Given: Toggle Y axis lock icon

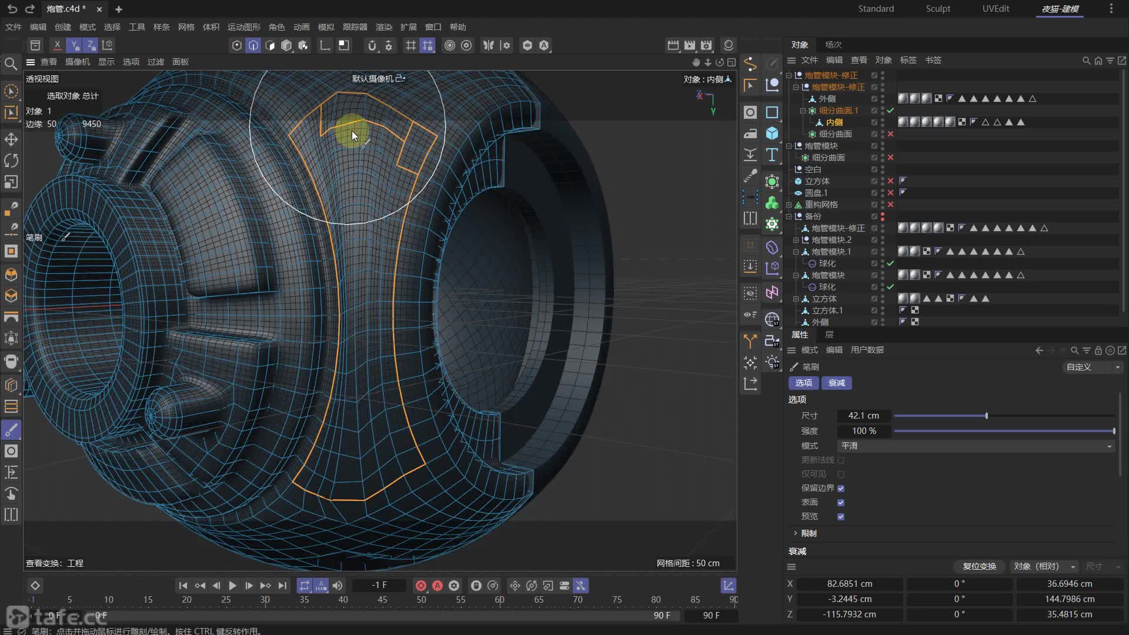Looking at the screenshot, I should click(x=74, y=45).
